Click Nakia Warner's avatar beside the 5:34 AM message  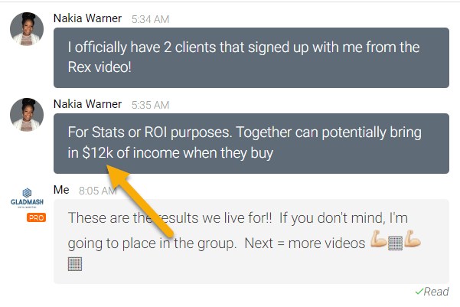[27, 29]
